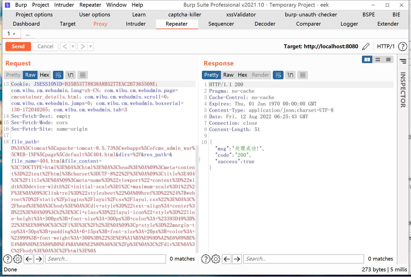The height and width of the screenshot is (277, 411).
Task: Focus the response search field
Action: [304, 259]
